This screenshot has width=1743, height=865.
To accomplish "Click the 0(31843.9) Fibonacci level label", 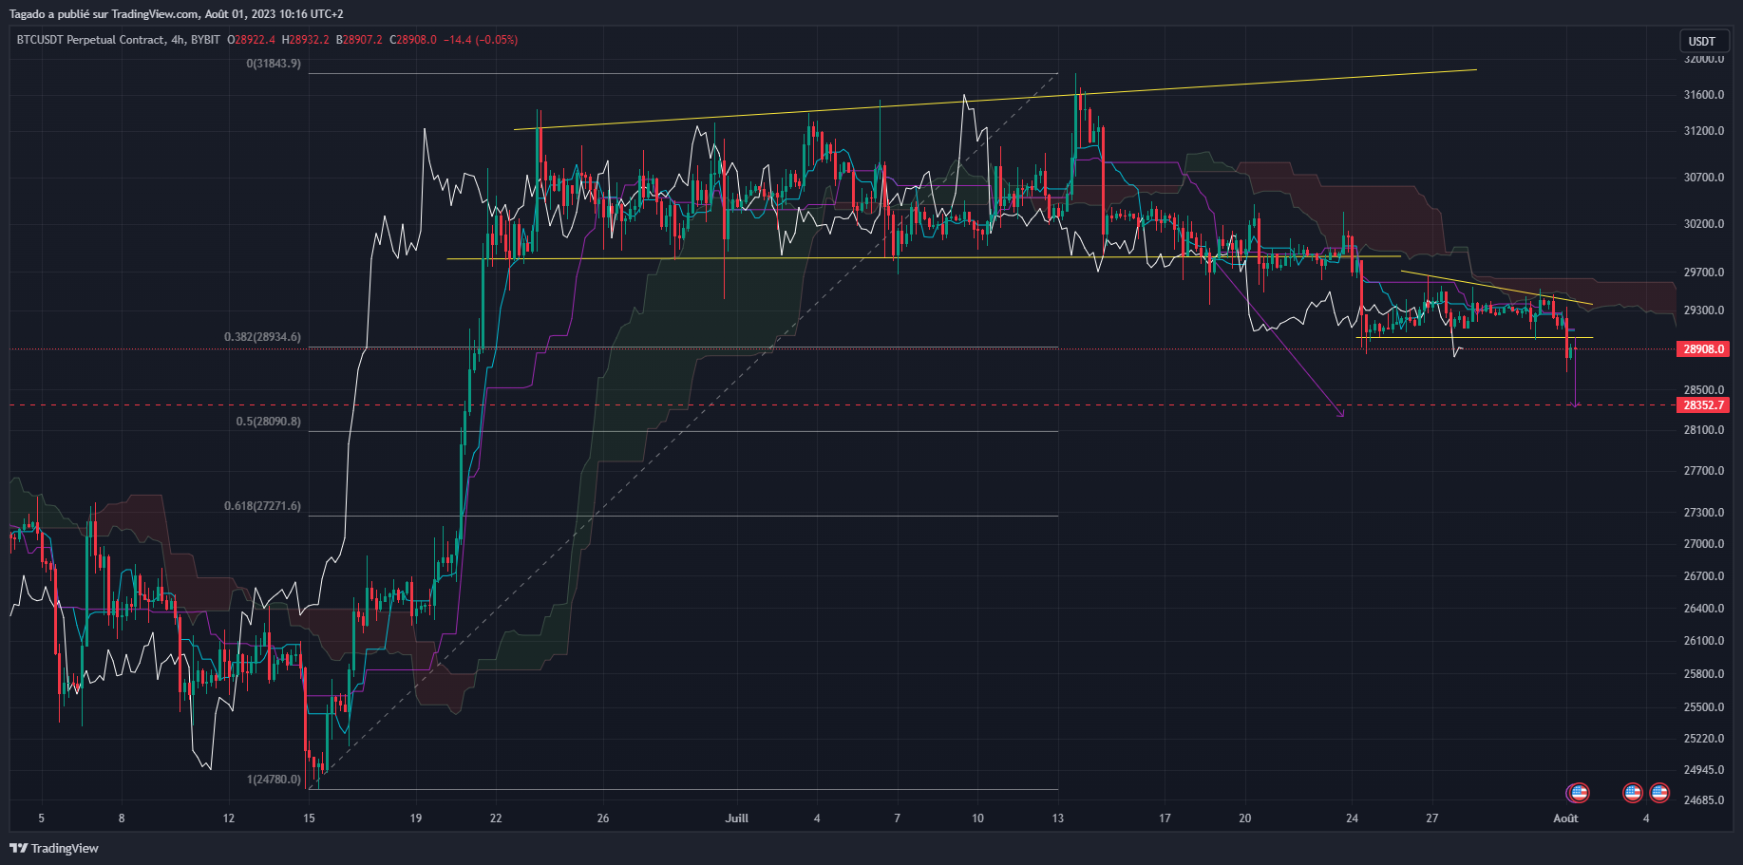I will [275, 65].
